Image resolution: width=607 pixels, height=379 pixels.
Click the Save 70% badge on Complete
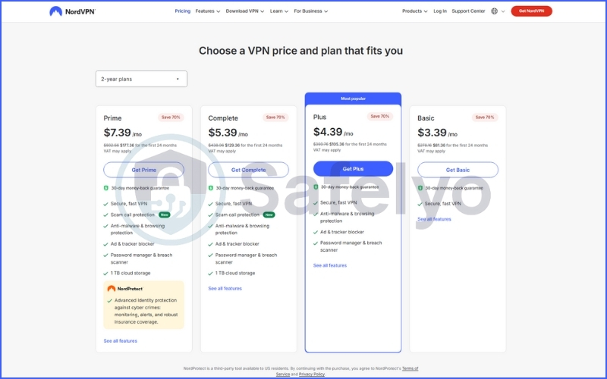(275, 117)
